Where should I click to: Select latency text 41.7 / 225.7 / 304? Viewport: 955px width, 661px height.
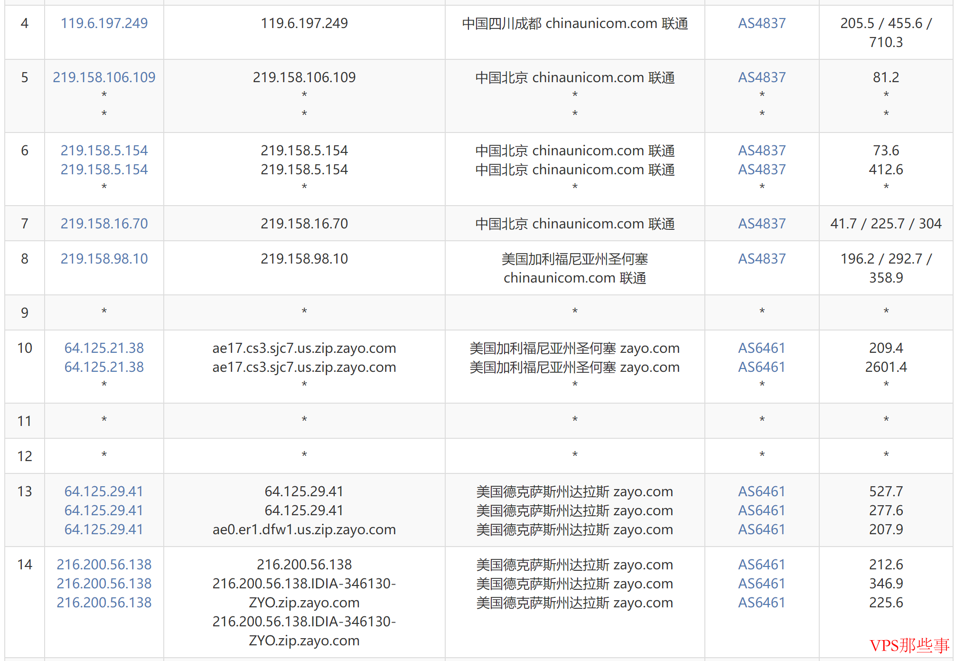pos(886,224)
